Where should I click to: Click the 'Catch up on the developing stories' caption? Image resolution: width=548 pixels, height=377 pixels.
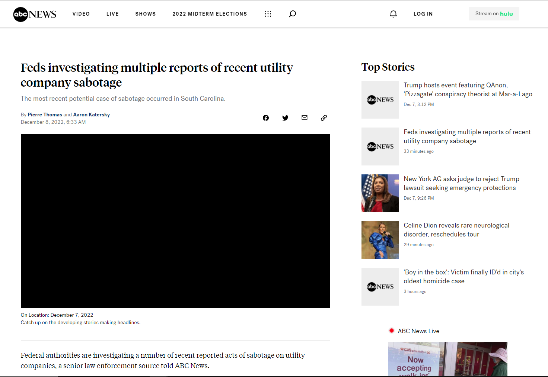tap(80, 322)
